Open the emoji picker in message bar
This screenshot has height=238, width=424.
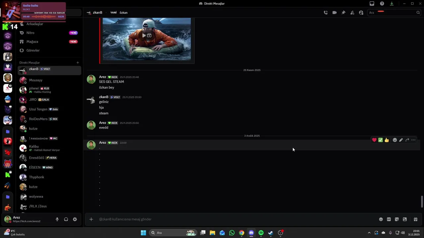coord(381,219)
